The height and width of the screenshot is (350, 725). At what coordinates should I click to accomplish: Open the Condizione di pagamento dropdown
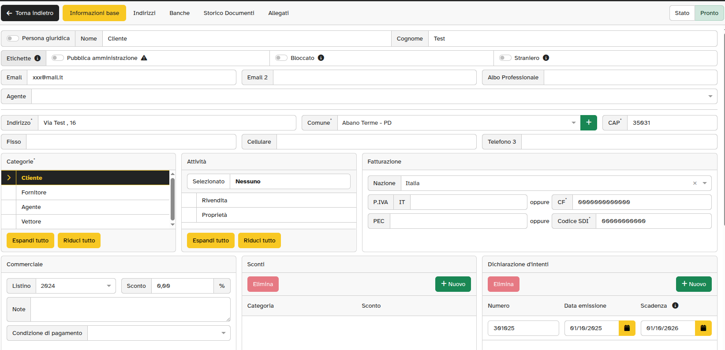click(223, 333)
